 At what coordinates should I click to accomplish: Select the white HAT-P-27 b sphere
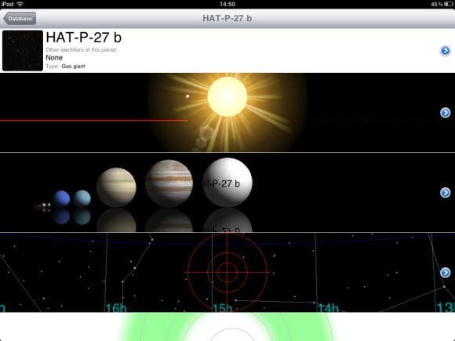pos(227,183)
